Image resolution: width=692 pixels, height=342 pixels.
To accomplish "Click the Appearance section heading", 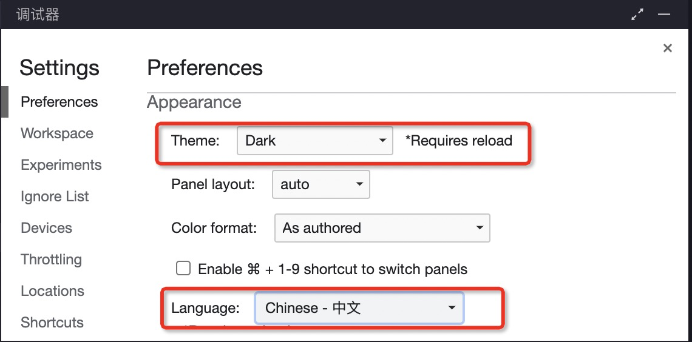I will pyautogui.click(x=194, y=102).
